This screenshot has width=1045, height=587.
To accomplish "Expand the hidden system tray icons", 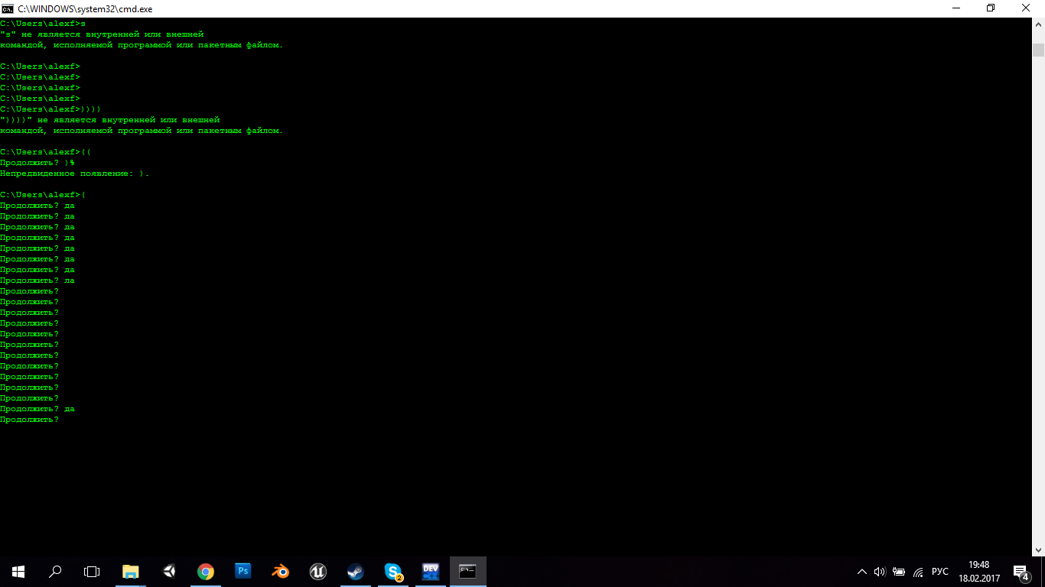I will coord(862,571).
